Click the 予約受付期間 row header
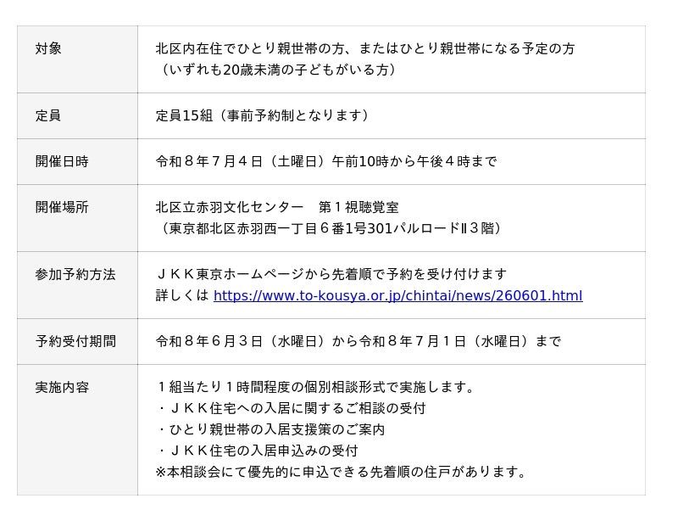The width and height of the screenshot is (678, 521). click(77, 342)
